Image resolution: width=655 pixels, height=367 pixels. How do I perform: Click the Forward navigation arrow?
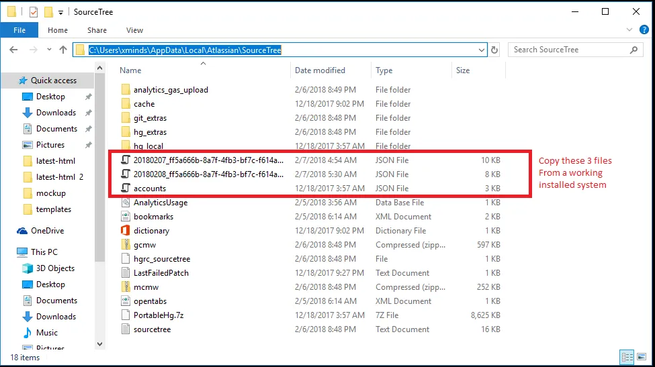tap(34, 50)
